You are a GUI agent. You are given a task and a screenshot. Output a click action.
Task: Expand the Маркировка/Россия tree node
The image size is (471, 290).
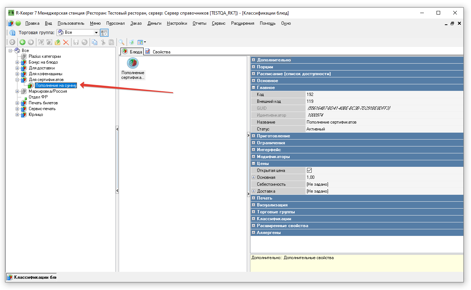point(17,91)
